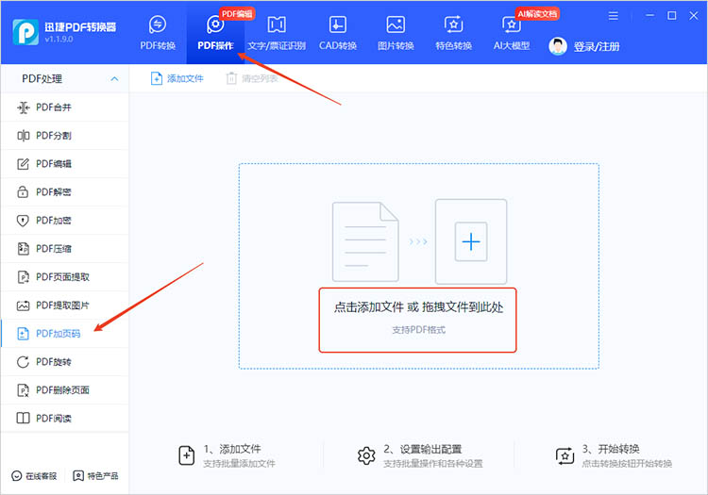The image size is (708, 495).
Task: Click the 开始转换 step icon
Action: point(565,455)
